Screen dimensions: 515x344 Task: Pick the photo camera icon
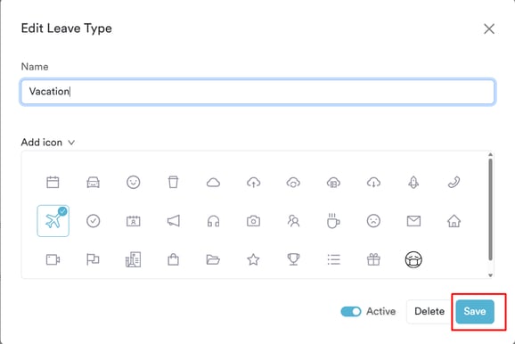click(254, 221)
